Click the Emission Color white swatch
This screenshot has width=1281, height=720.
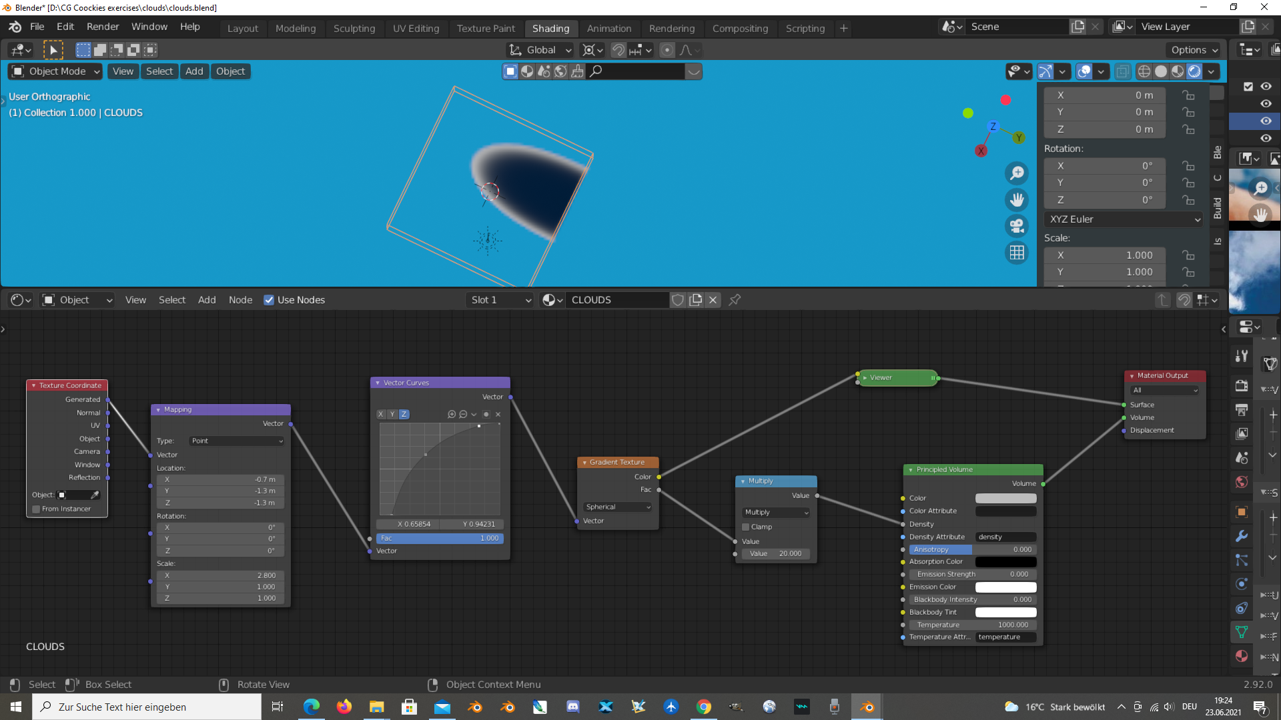tap(1005, 587)
